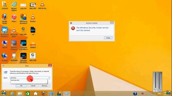Click the white home icon on the taskbar
This screenshot has height=96, width=172.
click(x=35, y=94)
